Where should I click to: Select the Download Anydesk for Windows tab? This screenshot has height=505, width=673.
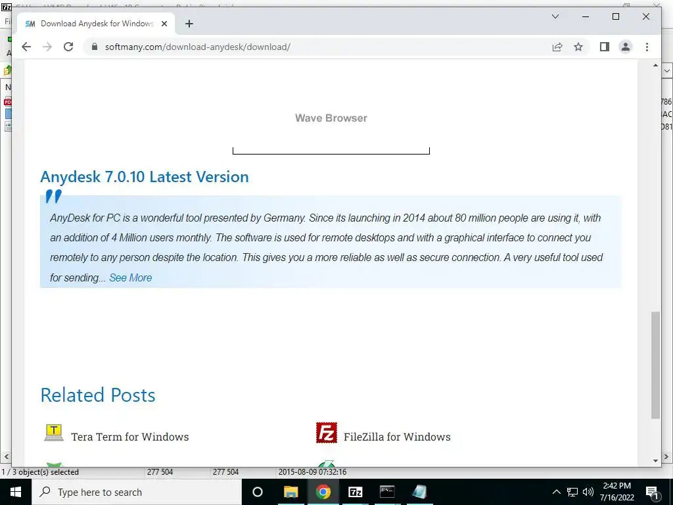[x=96, y=24]
